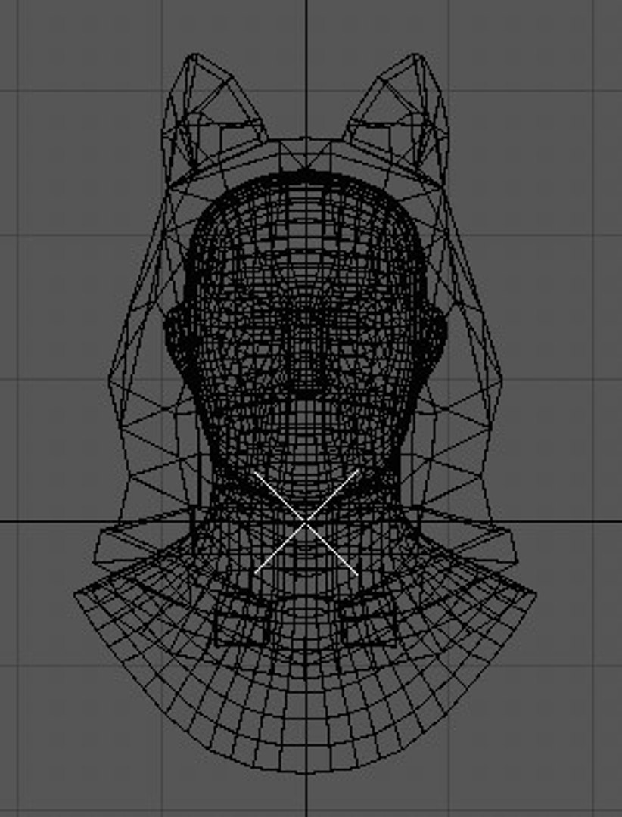Click the white X marker's center
The height and width of the screenshot is (817, 622).
coord(306,521)
